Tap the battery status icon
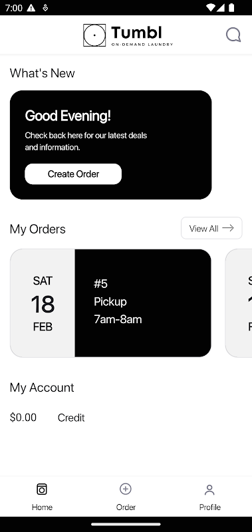Screen dimensions: 252x532 click(231, 7)
